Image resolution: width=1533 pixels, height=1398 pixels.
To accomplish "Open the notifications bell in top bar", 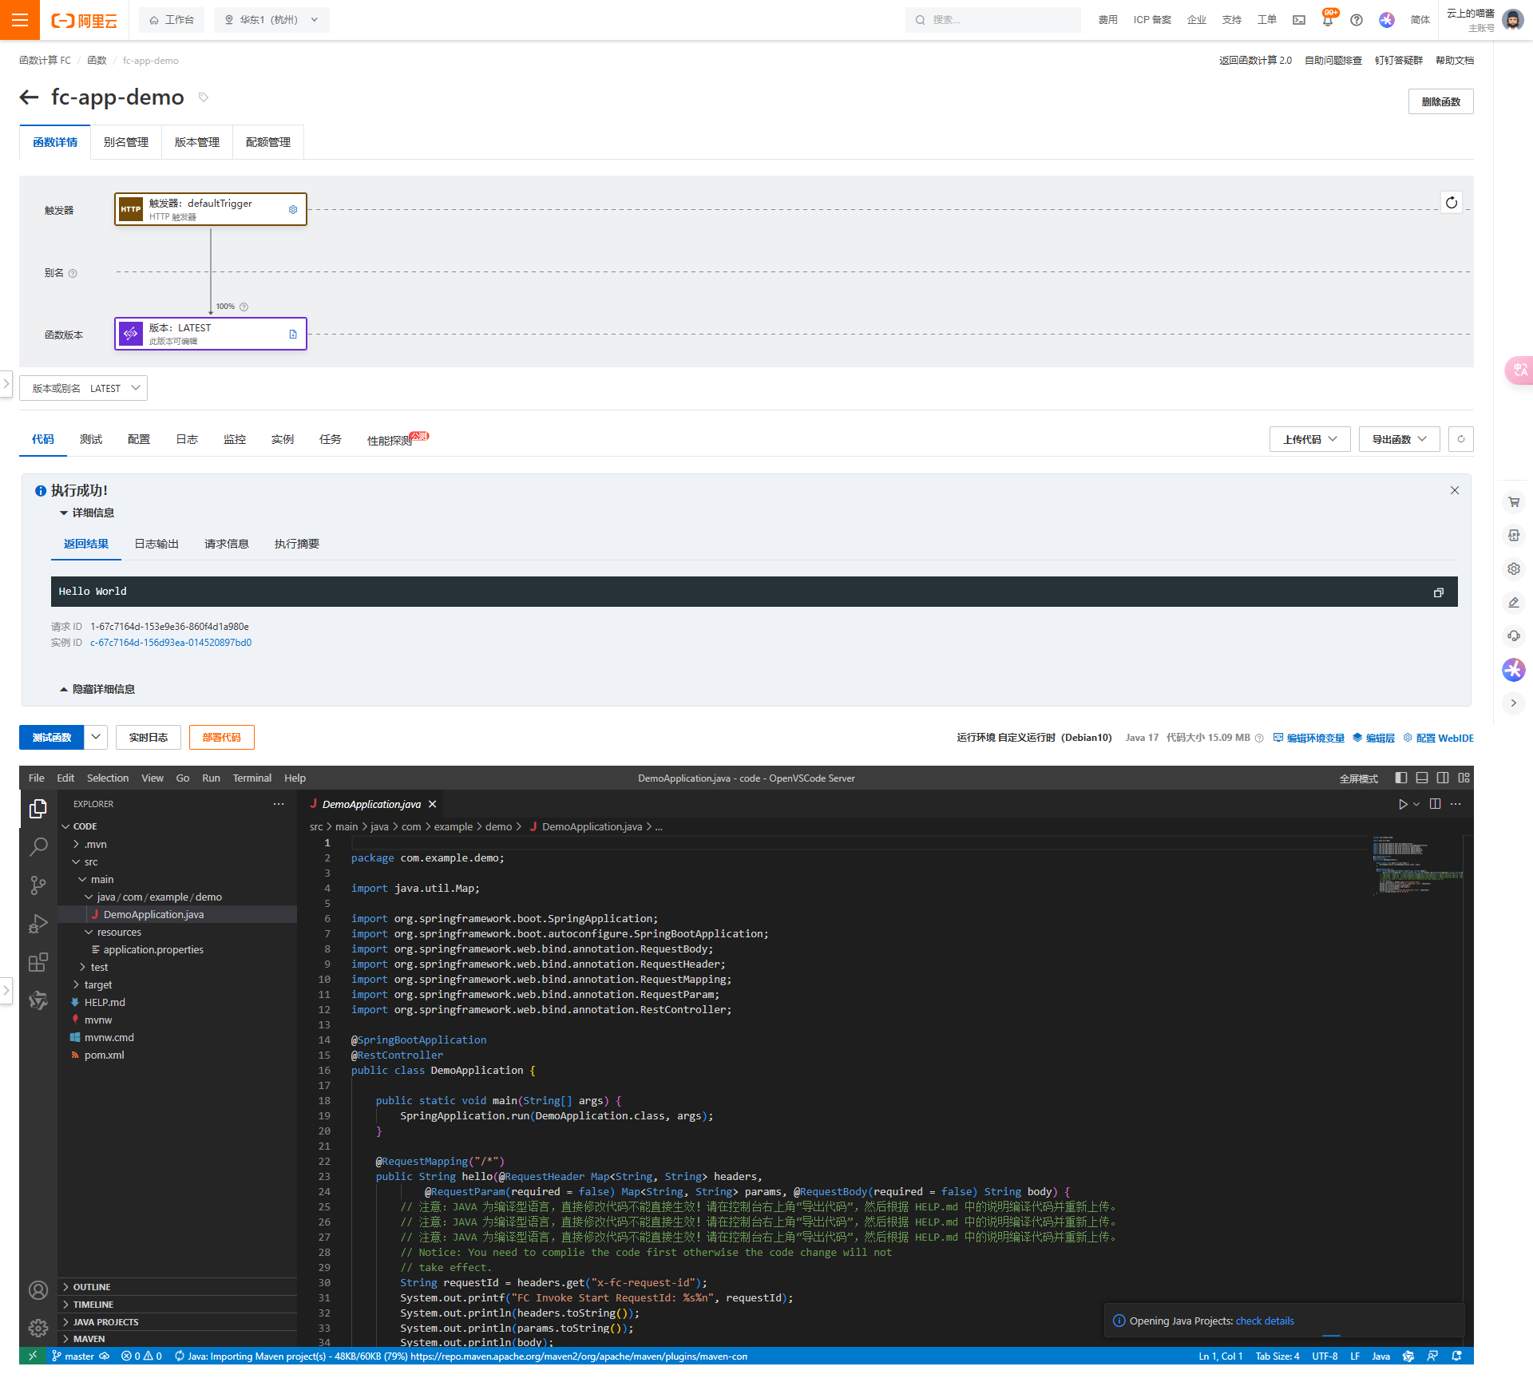I will click(1327, 20).
